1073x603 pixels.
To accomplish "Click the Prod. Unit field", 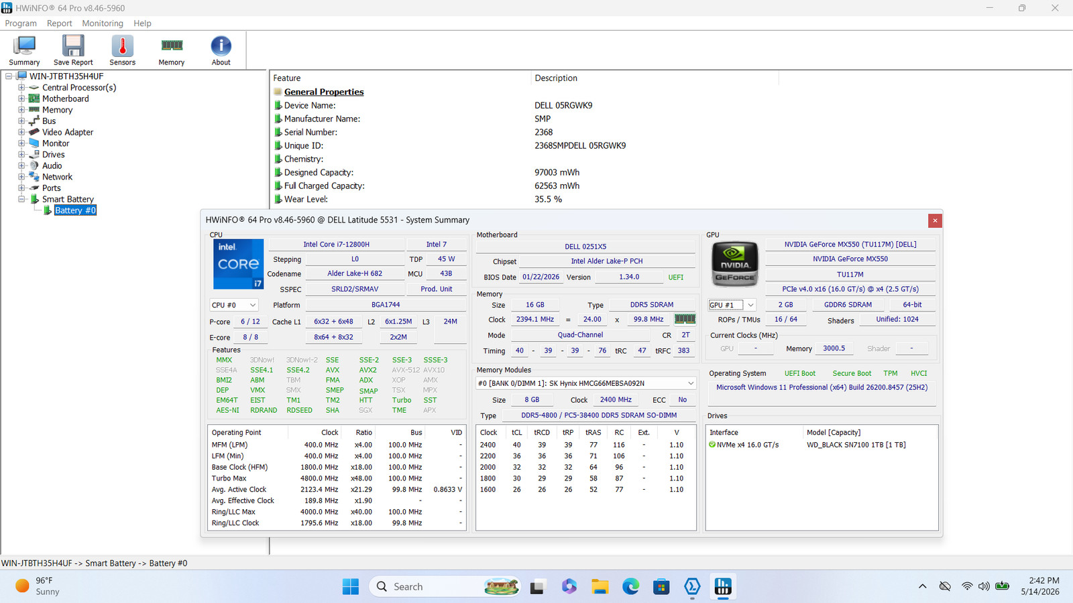I will click(437, 289).
